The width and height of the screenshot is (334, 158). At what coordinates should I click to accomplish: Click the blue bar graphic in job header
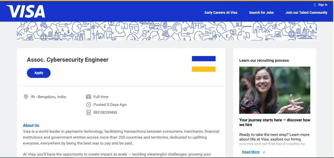[204, 59]
